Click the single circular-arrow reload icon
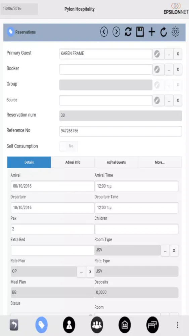 pos(163,32)
